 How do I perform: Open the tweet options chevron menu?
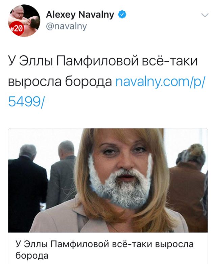pos(205,15)
